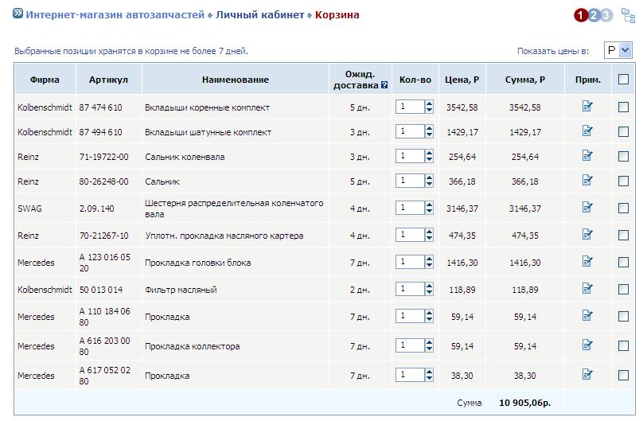
Task: Adjust quantity stepper for Вкладыши шатунные комплект
Action: point(429,131)
